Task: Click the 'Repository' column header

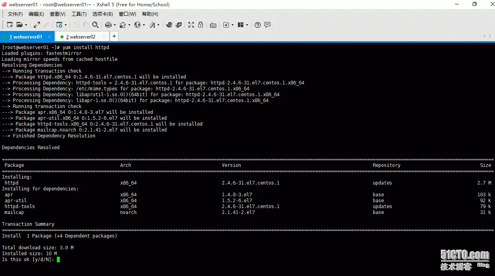Action: (x=387, y=165)
